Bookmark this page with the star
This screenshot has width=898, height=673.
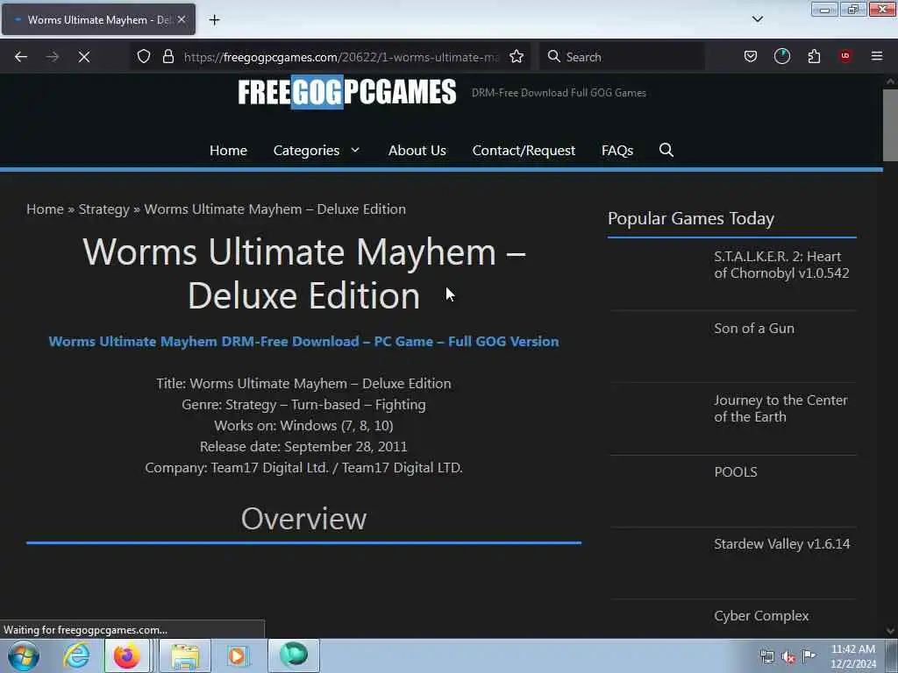pos(517,57)
